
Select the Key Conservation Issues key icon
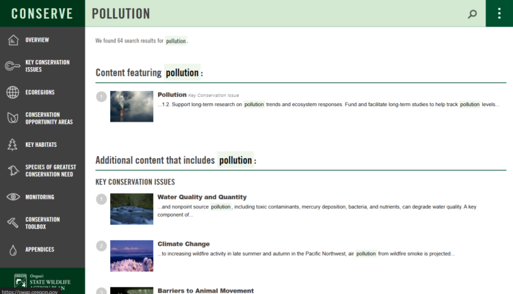12,66
